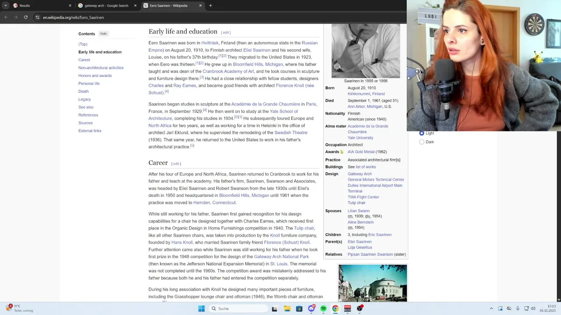Hide the Contents sidebar

coord(103,34)
